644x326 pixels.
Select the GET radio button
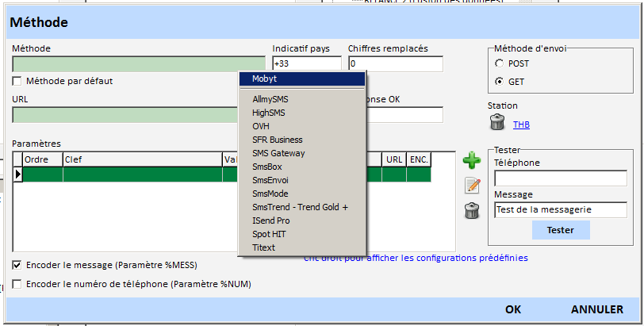(499, 81)
